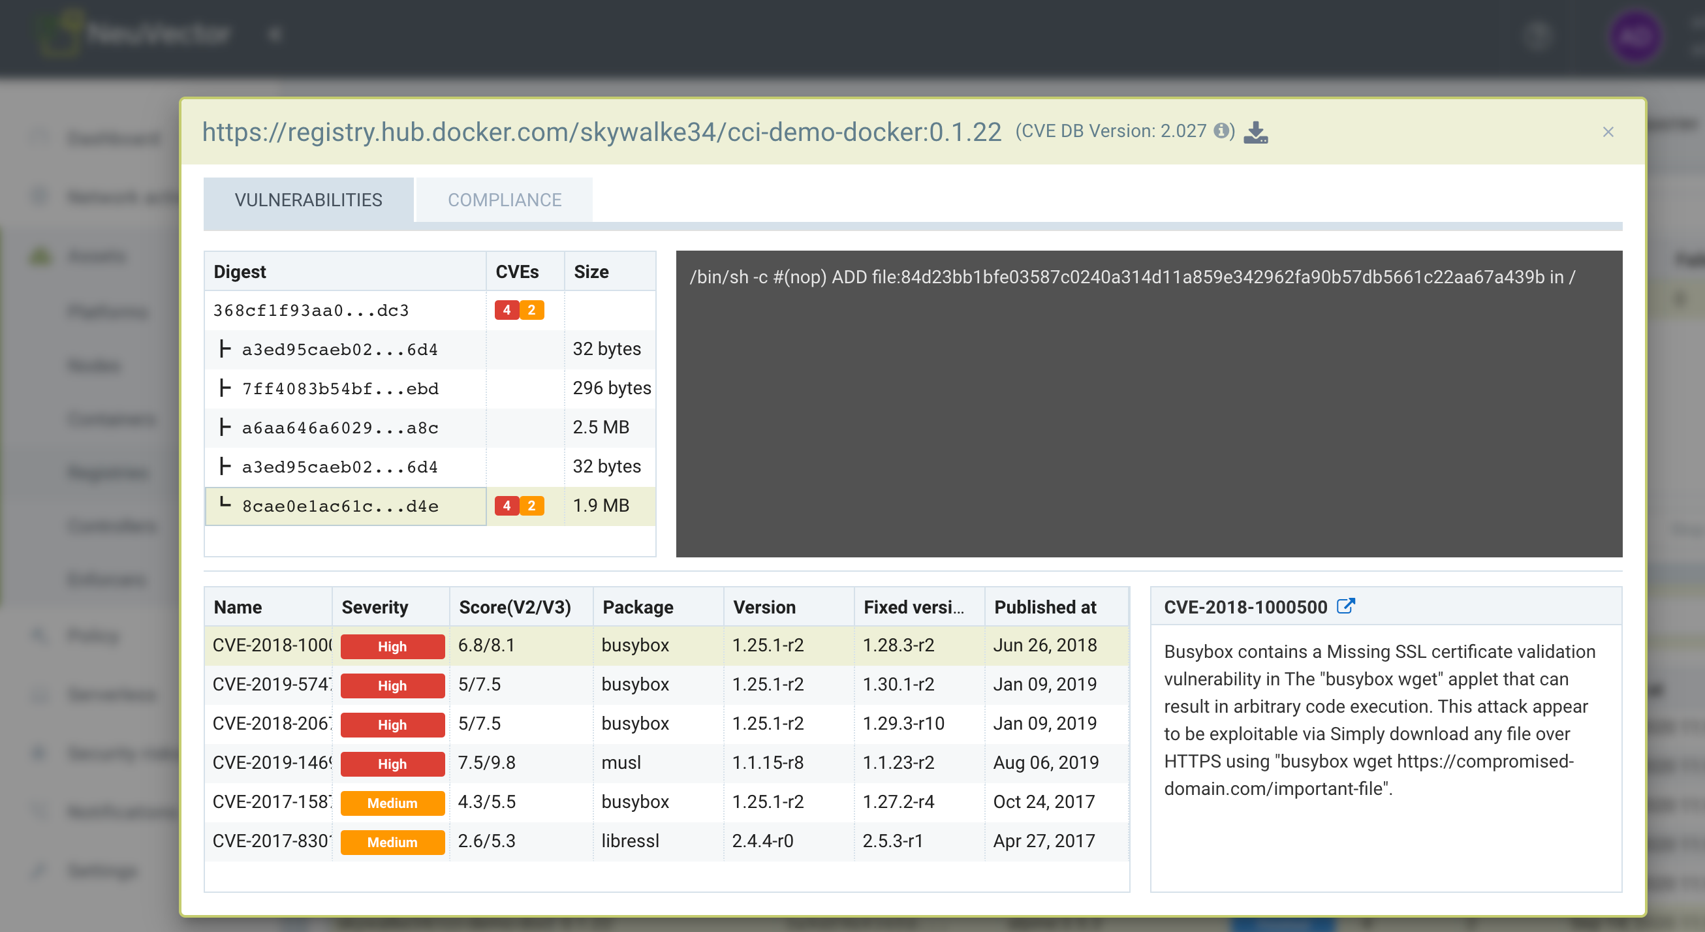Open the CVE-2018-1000500 external link icon
Image resolution: width=1705 pixels, height=932 pixels.
click(x=1345, y=606)
